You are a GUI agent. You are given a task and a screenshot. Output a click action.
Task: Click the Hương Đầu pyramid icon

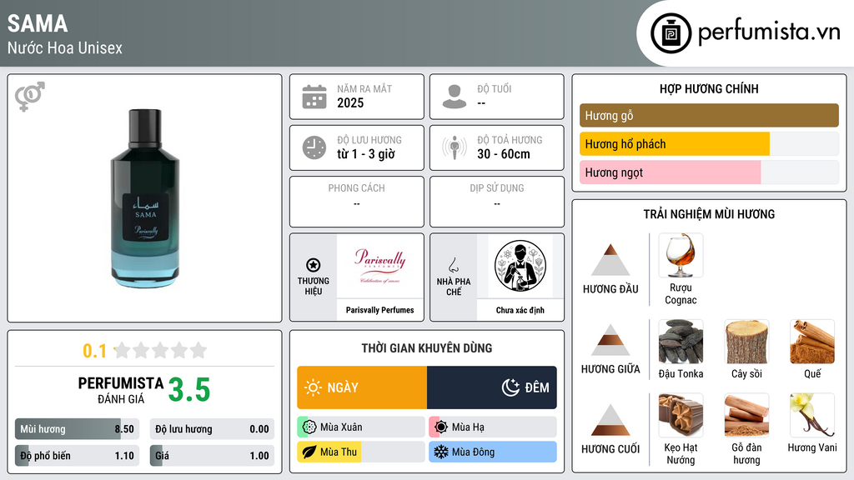(610, 260)
